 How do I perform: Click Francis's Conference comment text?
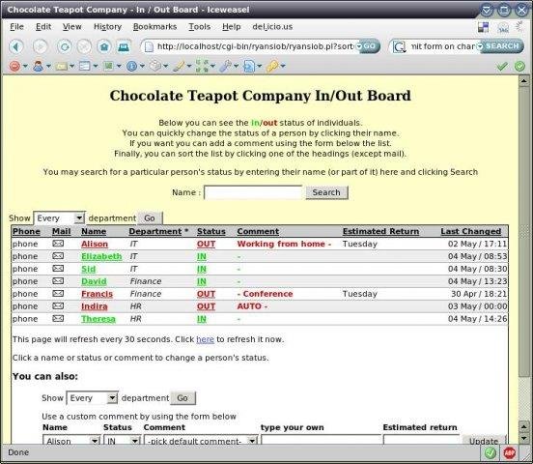pyautogui.click(x=266, y=294)
